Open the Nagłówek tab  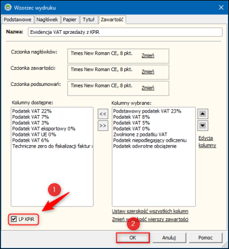(x=47, y=20)
